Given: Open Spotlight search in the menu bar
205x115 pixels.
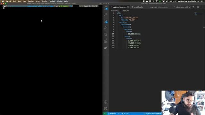Looking at the screenshot, I should click(198, 1).
